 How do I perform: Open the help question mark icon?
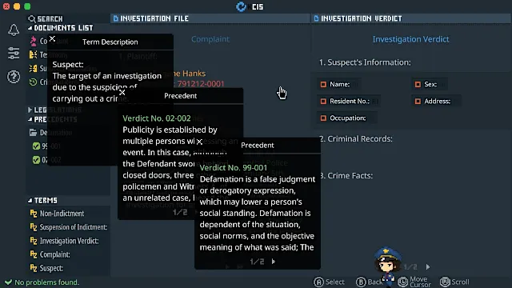point(14,77)
